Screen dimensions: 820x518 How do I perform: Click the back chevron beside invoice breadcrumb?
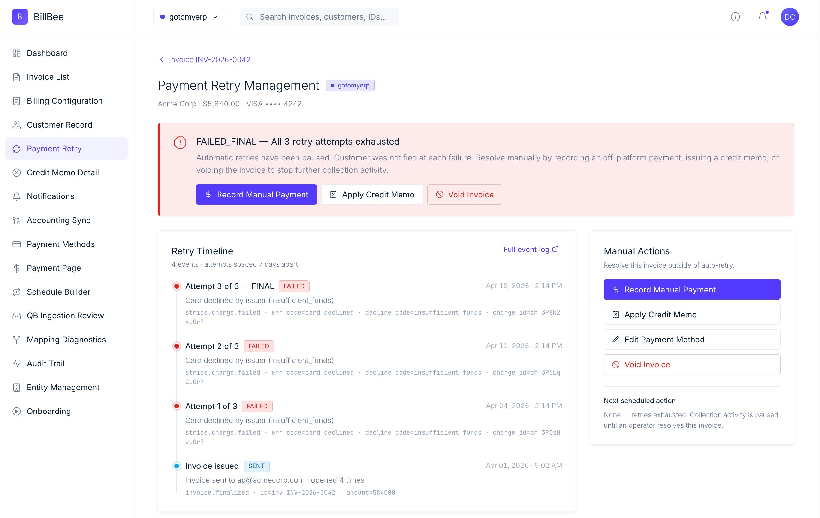tap(161, 60)
